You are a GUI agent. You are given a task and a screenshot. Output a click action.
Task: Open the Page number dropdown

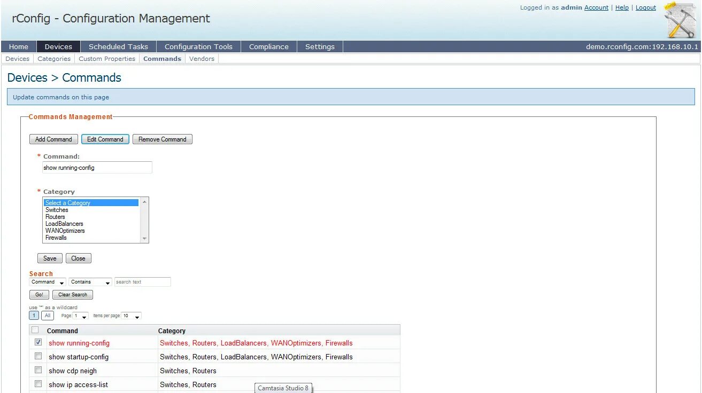[81, 316]
